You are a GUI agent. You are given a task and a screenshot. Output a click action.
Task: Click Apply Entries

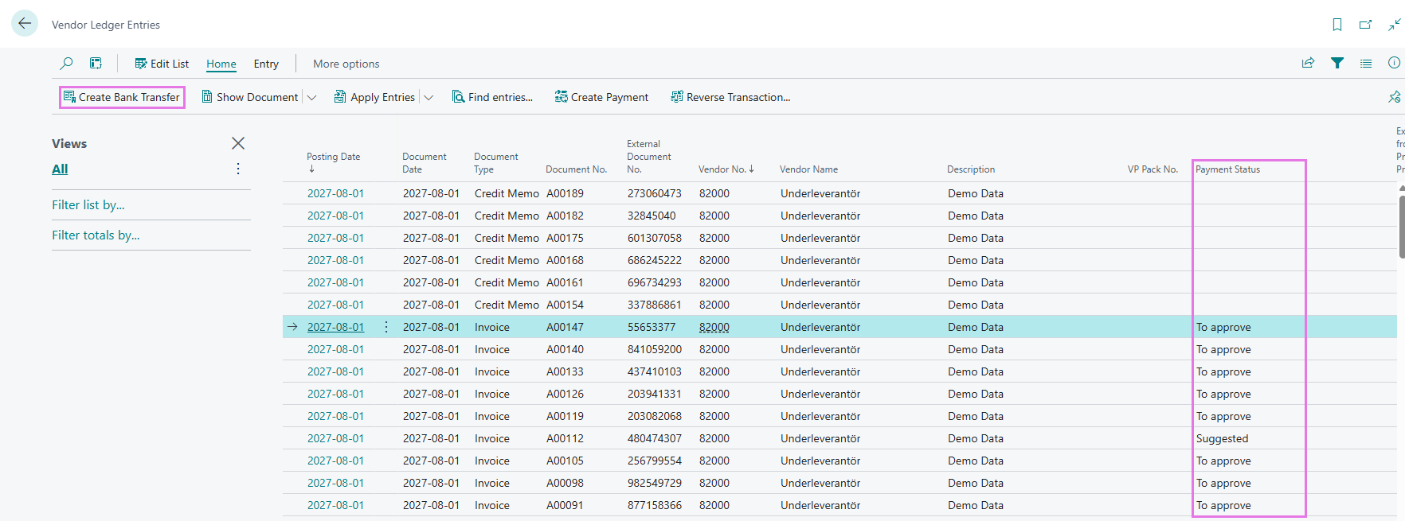[x=374, y=97]
